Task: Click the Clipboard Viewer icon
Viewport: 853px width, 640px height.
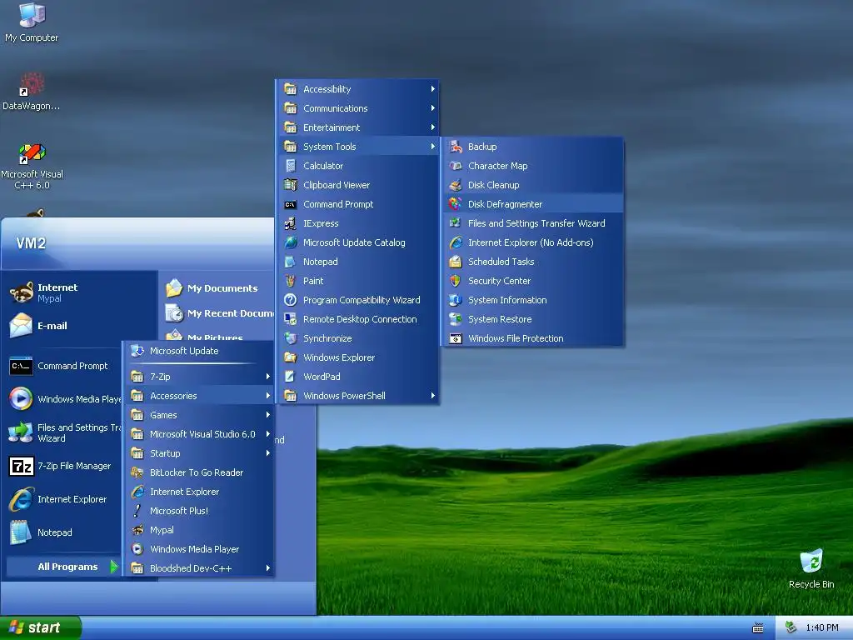Action: coord(291,185)
